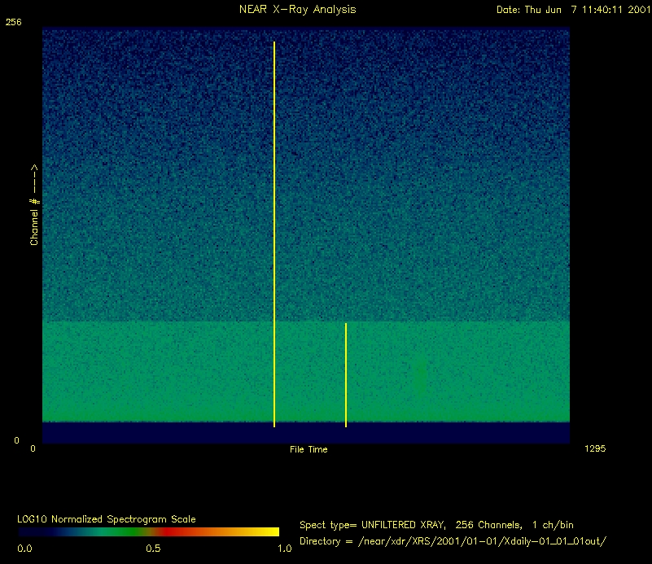
Task: Click the faint dark blob in the green band
Action: [x=420, y=376]
